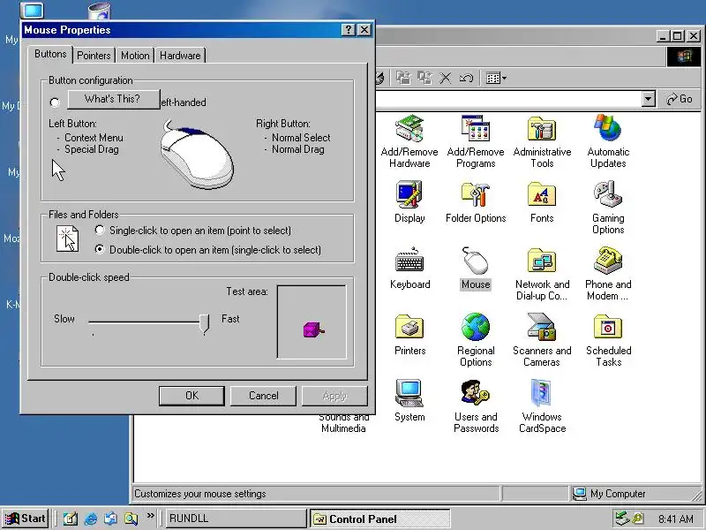Click the double-click speed slider thumb
The width and height of the screenshot is (706, 530).
tap(205, 323)
